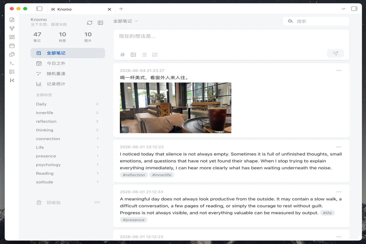The image size is (366, 244).
Task: Insert bullet list in note editor
Action: click(x=144, y=55)
